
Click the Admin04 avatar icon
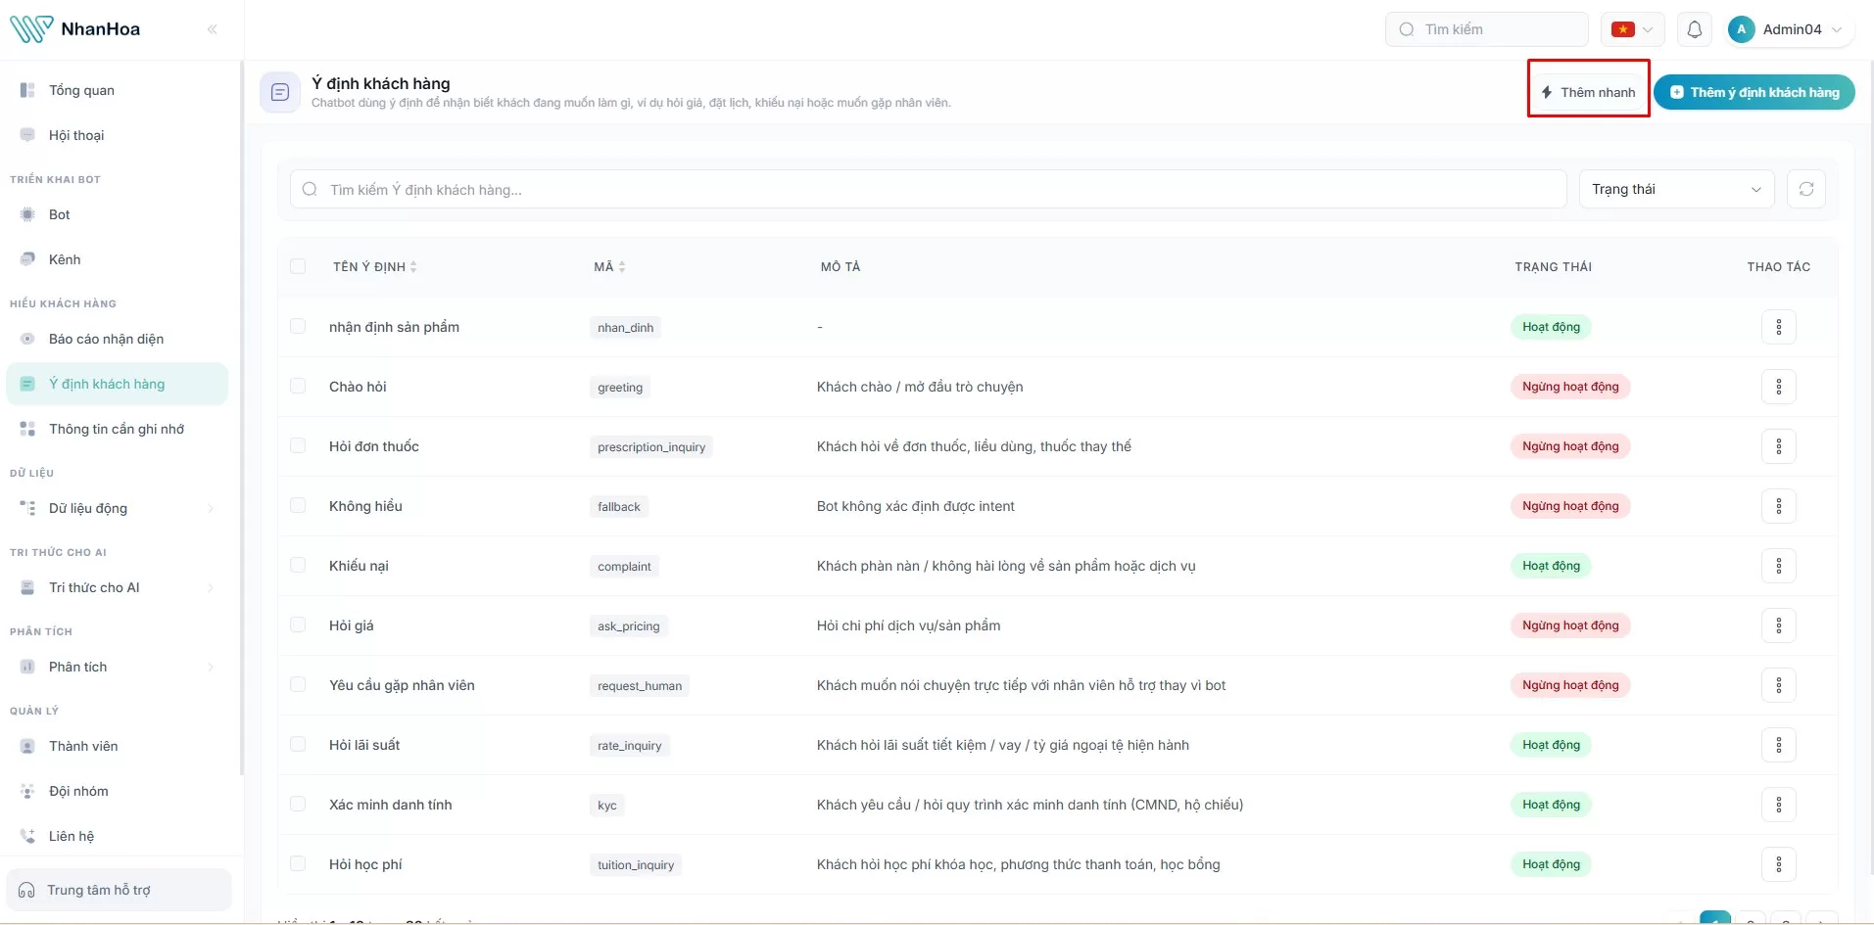click(1741, 29)
